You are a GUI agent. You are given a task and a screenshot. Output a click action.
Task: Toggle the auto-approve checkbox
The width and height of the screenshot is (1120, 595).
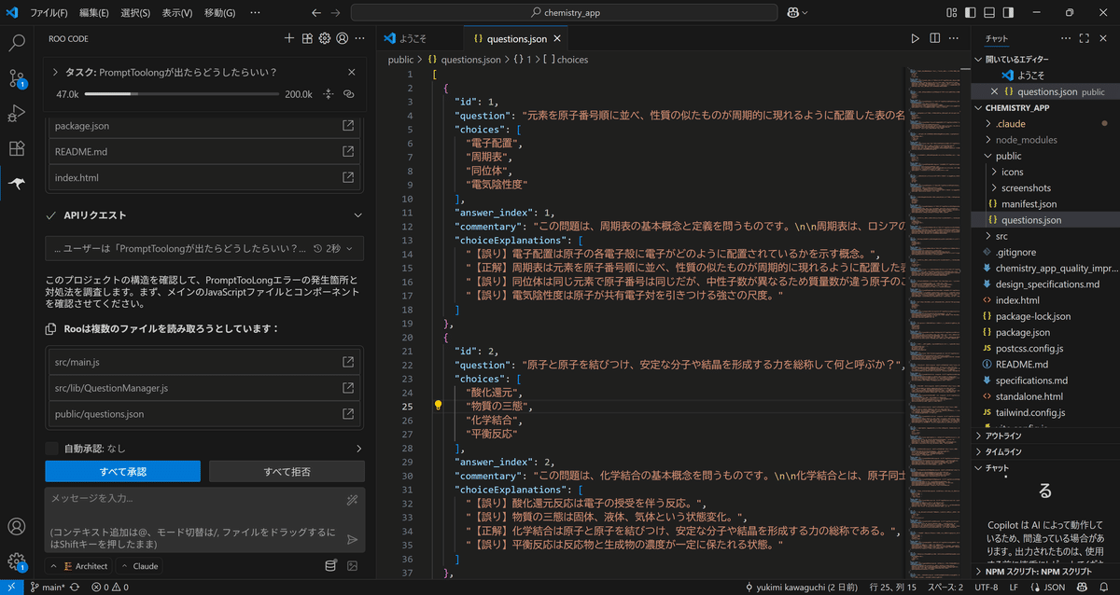[51, 449]
